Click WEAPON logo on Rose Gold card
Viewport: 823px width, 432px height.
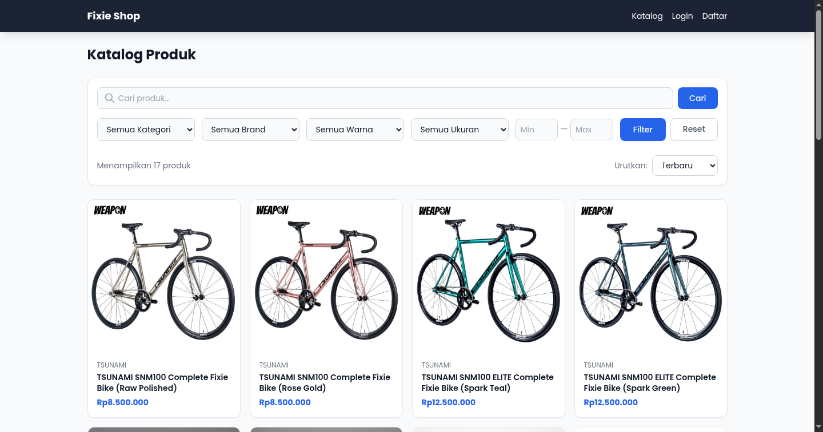coord(273,210)
